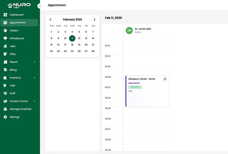Open the Patient menu item

click(19, 30)
